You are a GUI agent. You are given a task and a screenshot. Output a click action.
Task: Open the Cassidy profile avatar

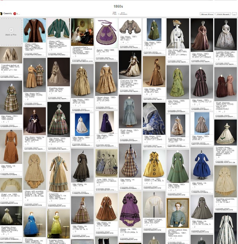(x=2, y=14)
